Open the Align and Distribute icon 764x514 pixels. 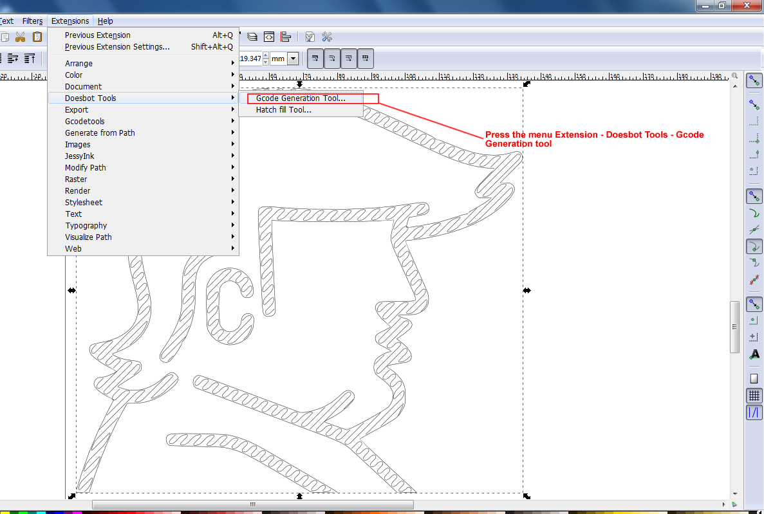(286, 37)
